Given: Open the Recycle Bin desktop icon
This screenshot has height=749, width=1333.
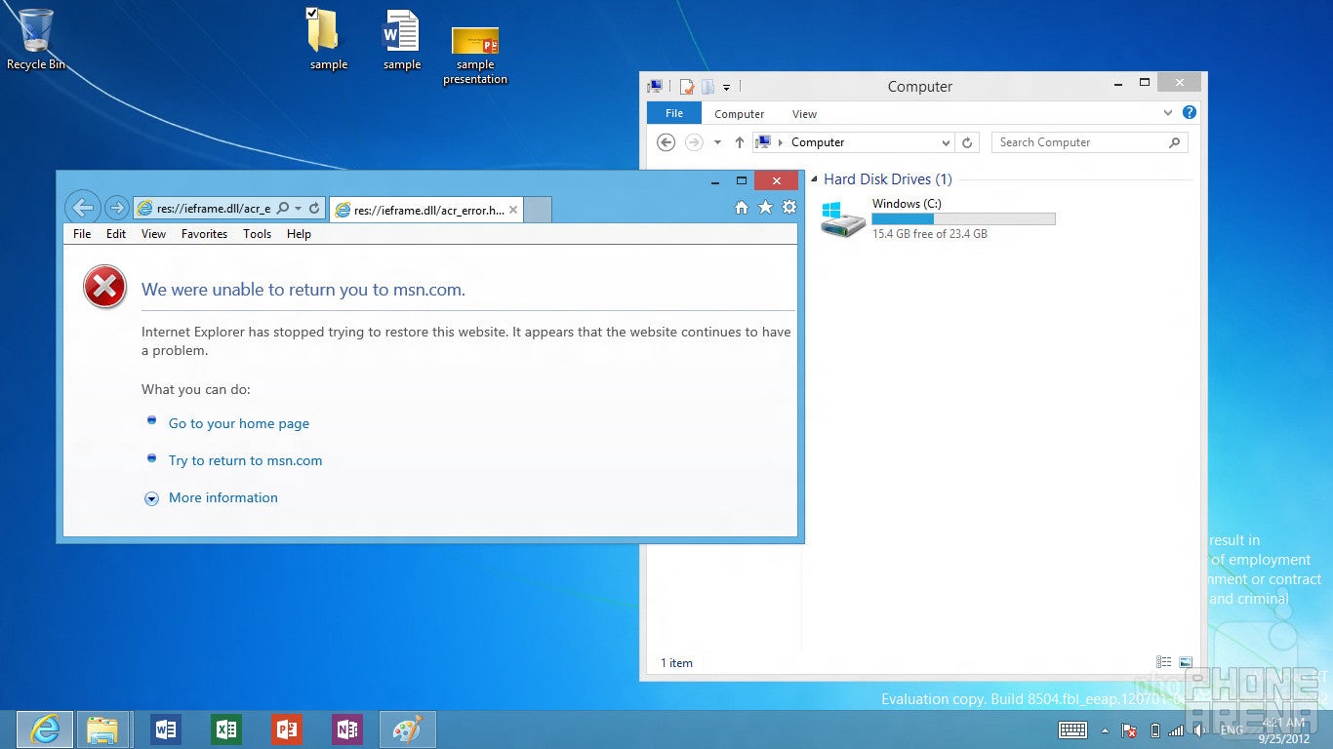Looking at the screenshot, I should (36, 39).
